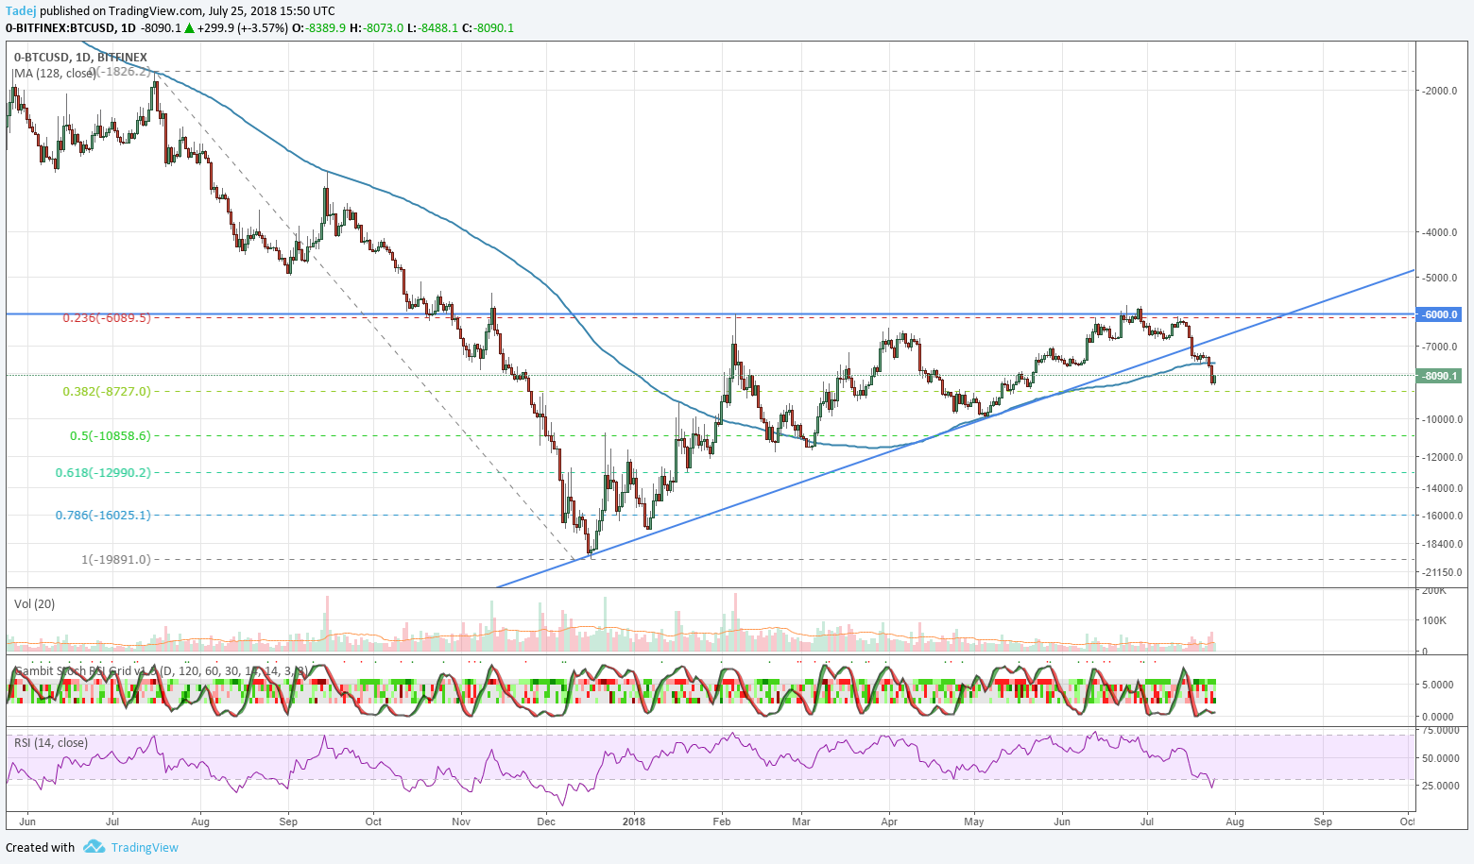Click the 0.5(-10858.6) Fibonacci level label
Viewport: 1474px width, 864px height.
110,436
